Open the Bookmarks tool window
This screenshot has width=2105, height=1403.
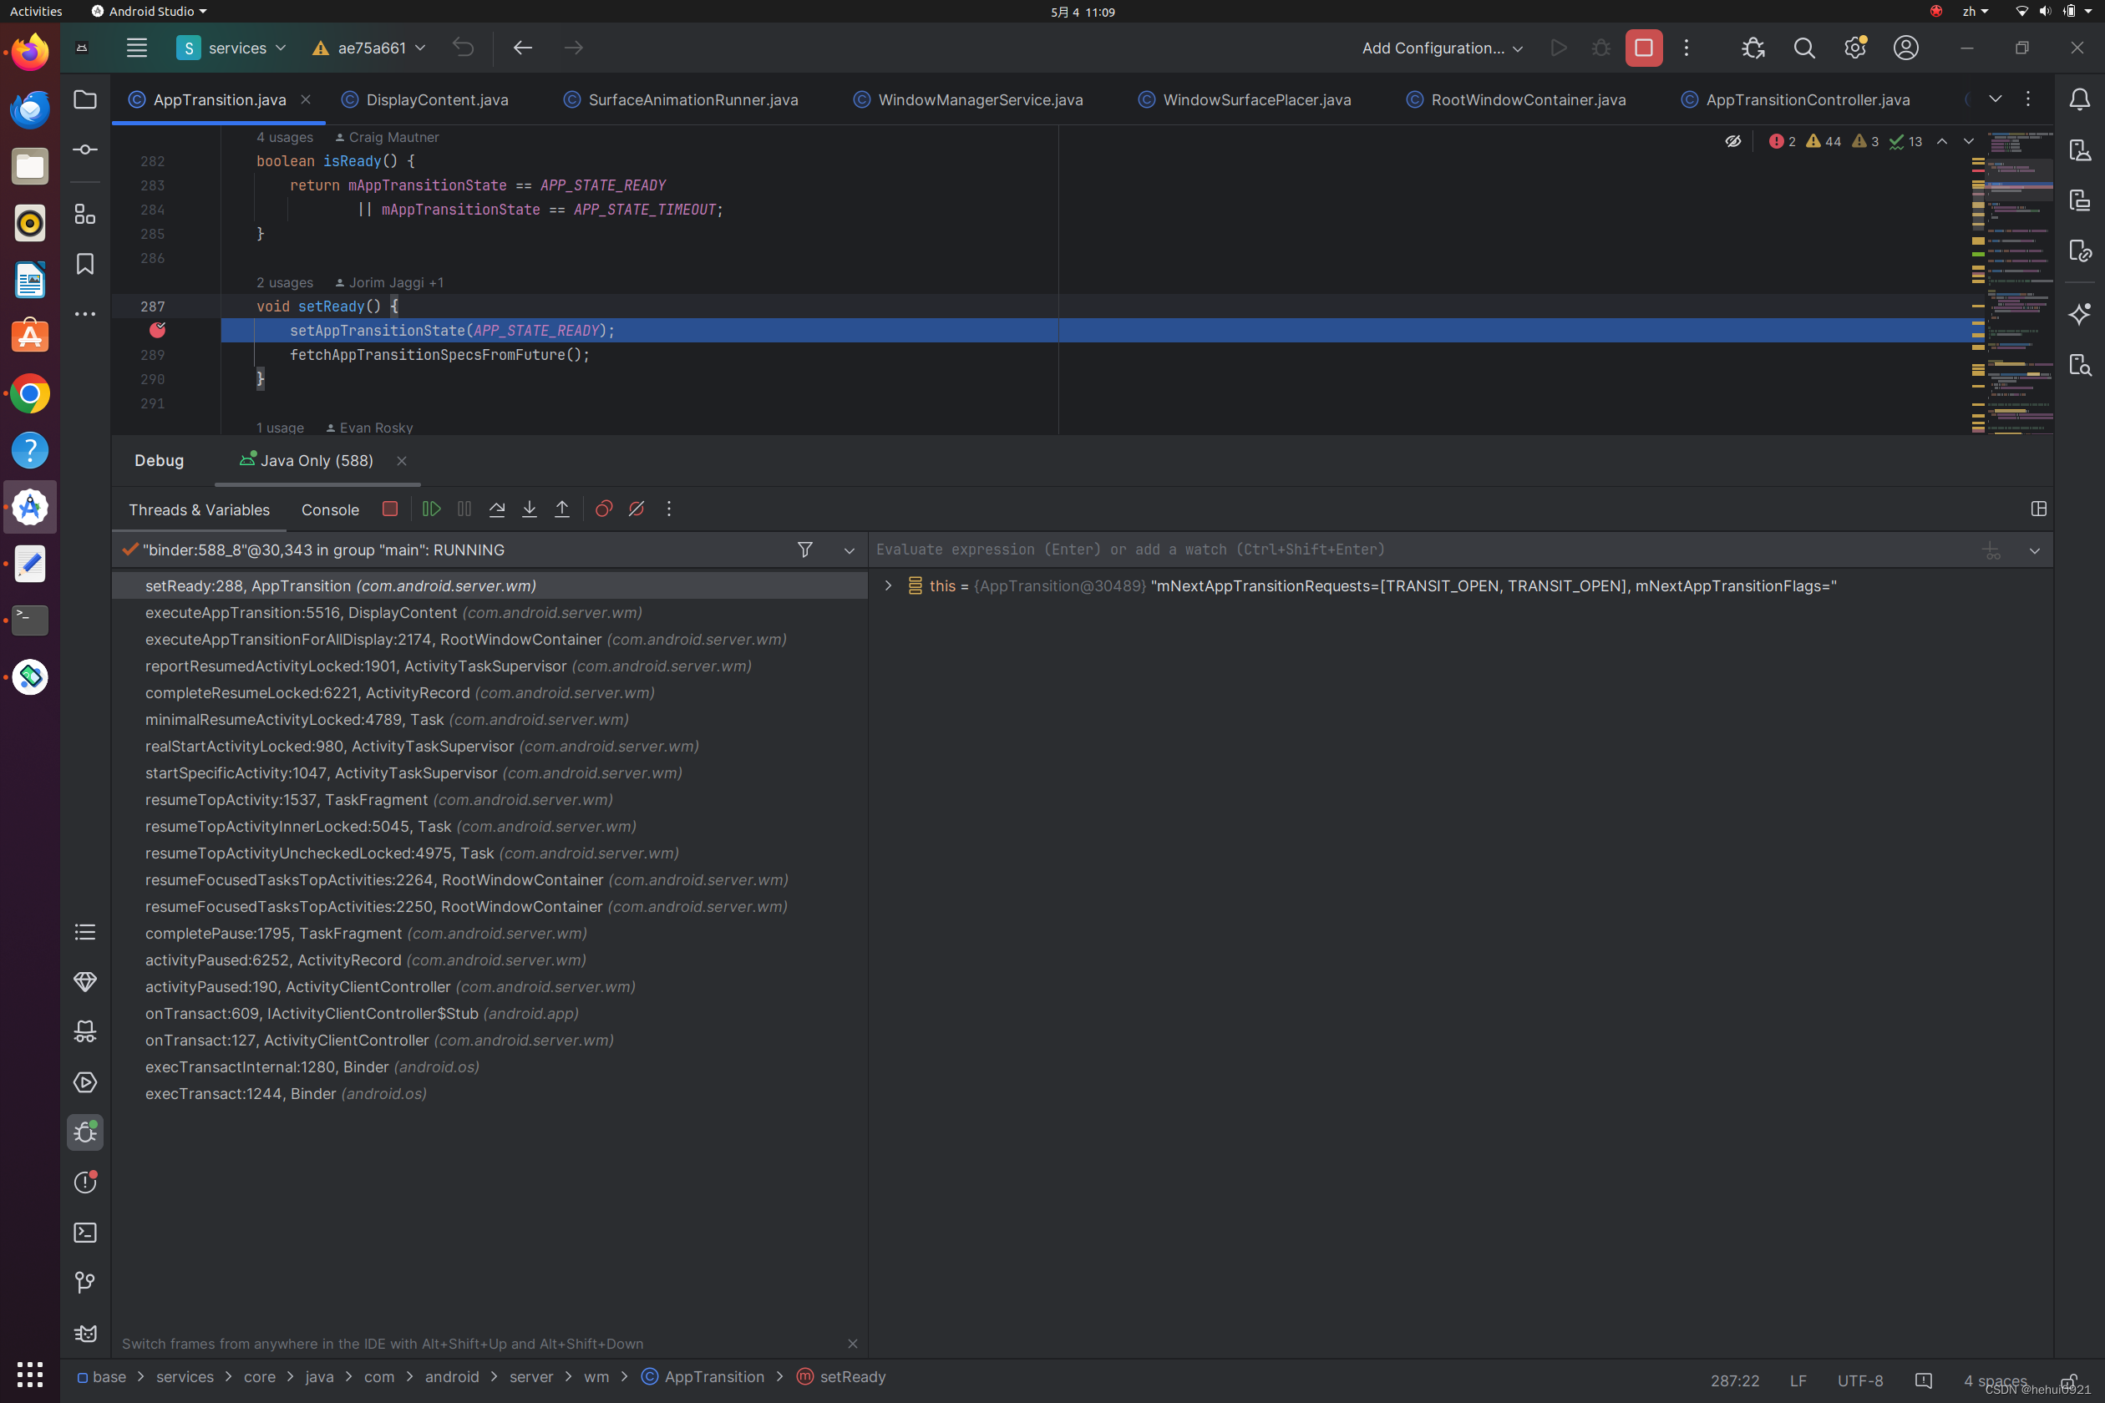[85, 264]
